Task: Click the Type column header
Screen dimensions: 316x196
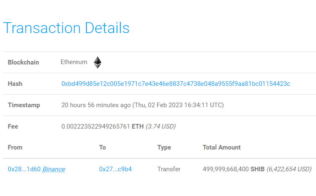Action: (164, 147)
